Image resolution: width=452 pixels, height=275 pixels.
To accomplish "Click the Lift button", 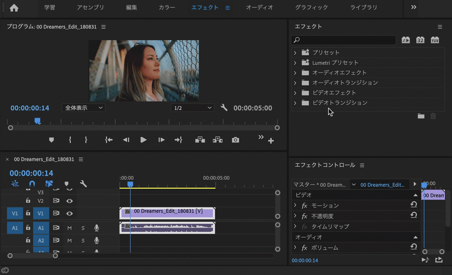I will point(200,140).
